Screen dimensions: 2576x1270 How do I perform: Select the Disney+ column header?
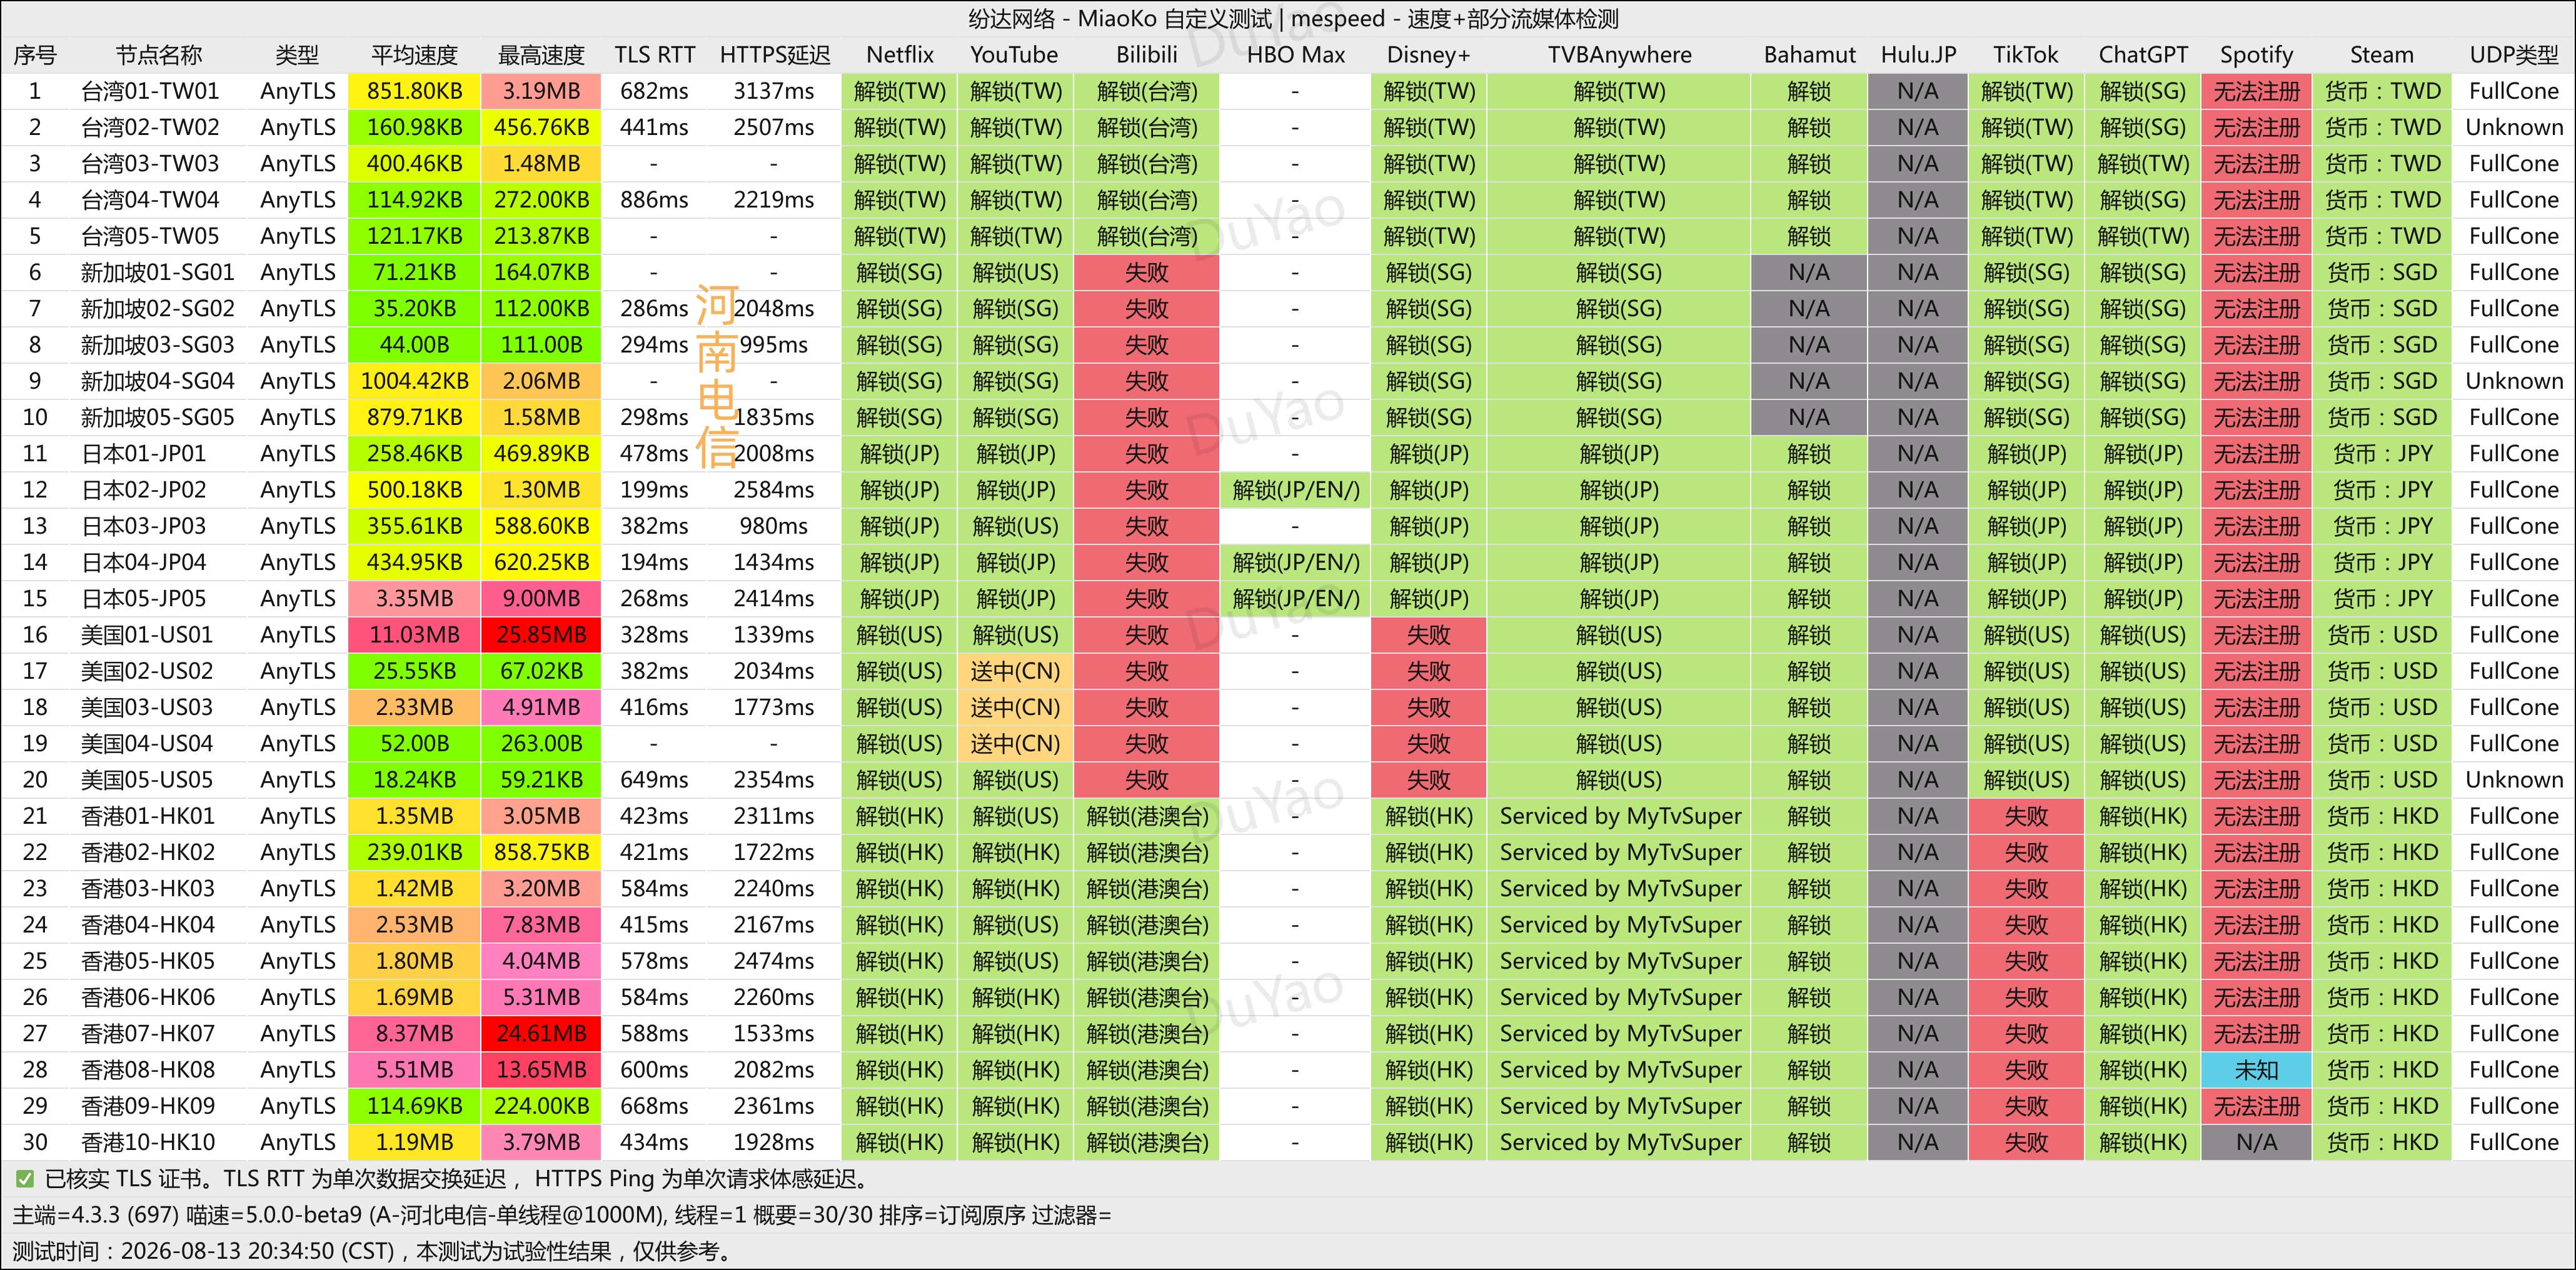1428,55
